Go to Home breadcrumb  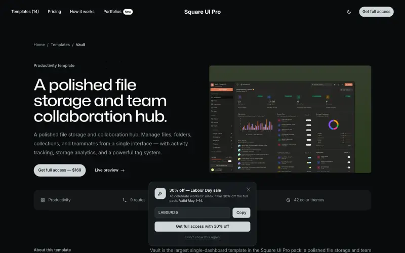click(39, 45)
